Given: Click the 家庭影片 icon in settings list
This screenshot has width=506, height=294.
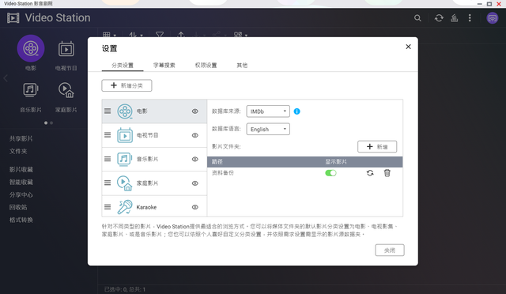Looking at the screenshot, I should click(125, 183).
